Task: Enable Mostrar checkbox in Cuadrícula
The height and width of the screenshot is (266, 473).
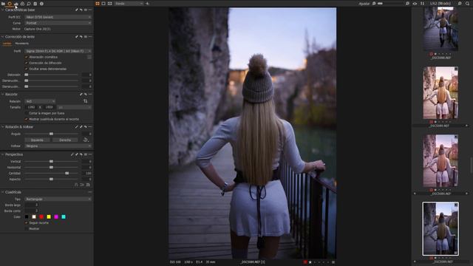Action: pos(27,229)
